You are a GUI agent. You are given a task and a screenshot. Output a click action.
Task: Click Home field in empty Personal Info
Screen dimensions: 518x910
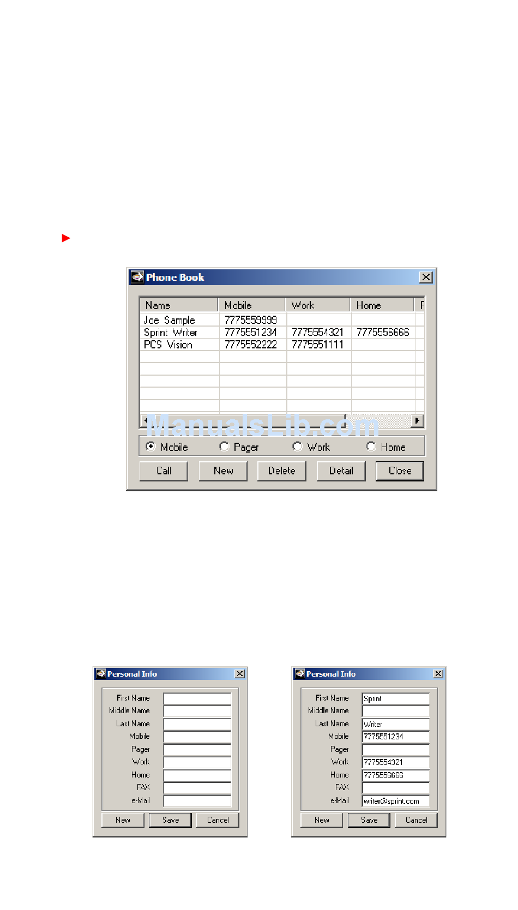[x=197, y=775]
